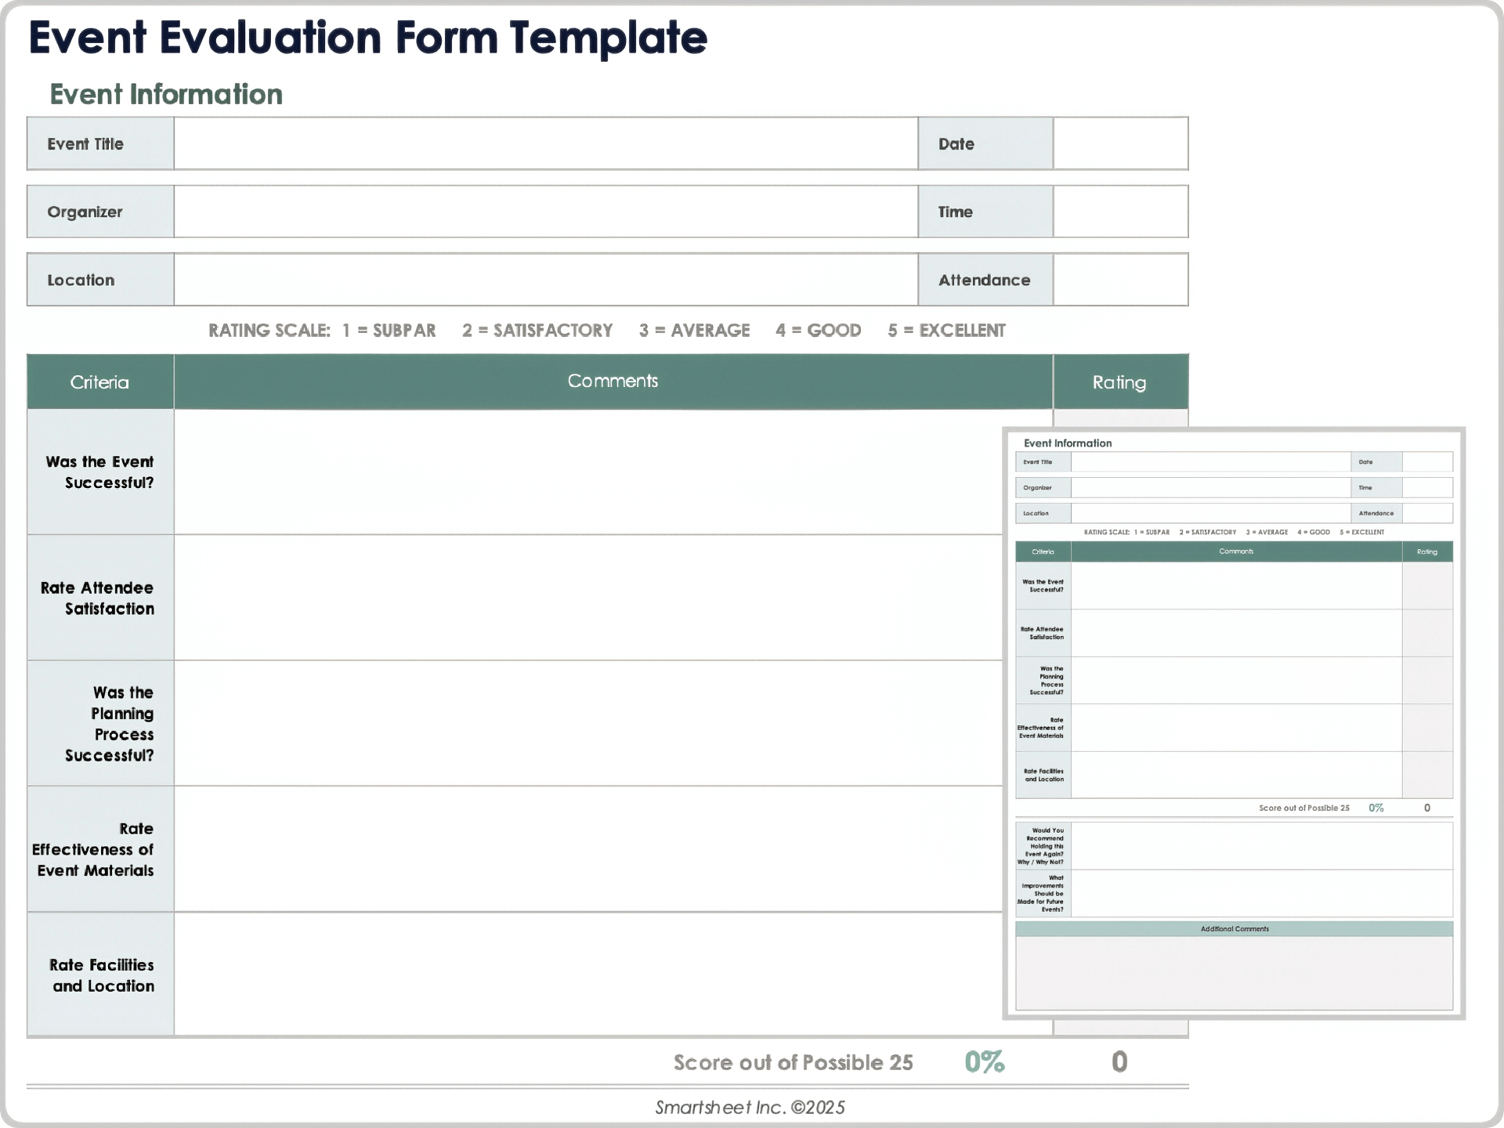
Task: Click the Date entry field
Action: tap(1120, 143)
